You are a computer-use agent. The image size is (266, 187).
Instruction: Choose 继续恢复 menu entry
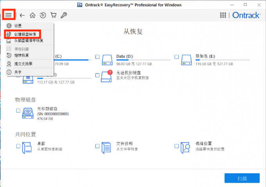tap(30, 55)
